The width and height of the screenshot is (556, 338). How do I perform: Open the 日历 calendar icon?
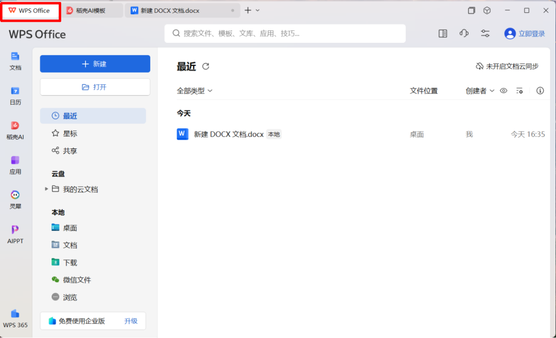15,96
